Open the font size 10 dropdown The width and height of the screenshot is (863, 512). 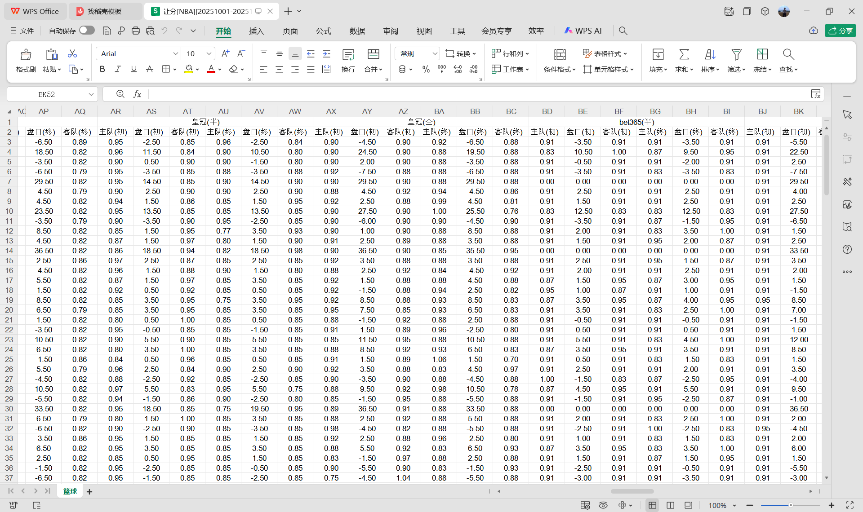(209, 53)
